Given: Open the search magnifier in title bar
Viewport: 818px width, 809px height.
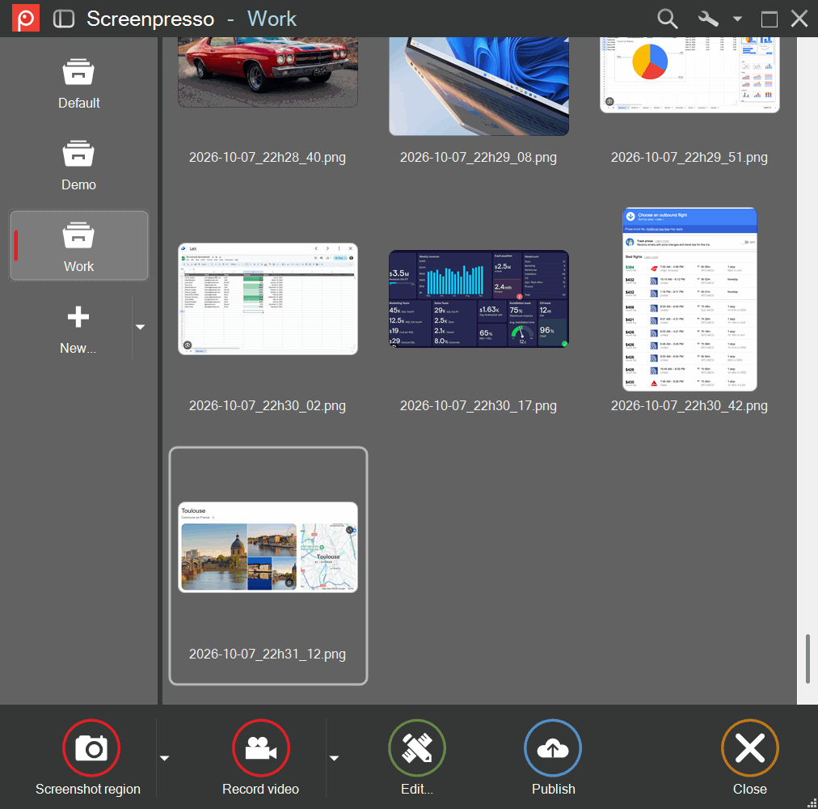Looking at the screenshot, I should 667,19.
